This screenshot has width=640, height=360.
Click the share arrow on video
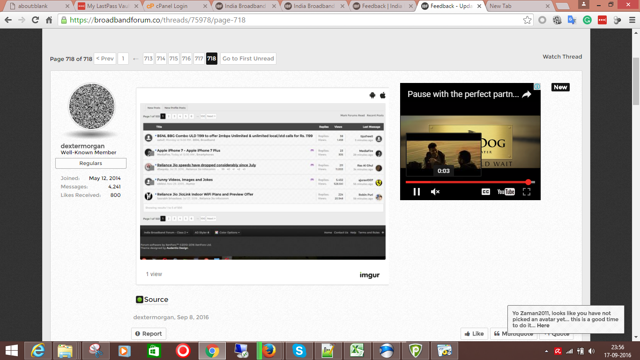tap(527, 94)
